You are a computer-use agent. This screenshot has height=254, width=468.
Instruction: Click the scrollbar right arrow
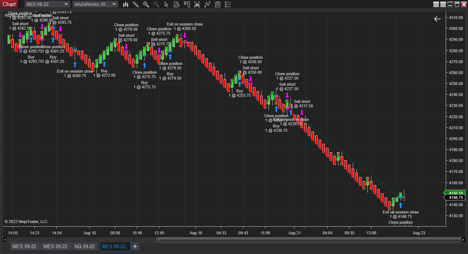click(463, 240)
